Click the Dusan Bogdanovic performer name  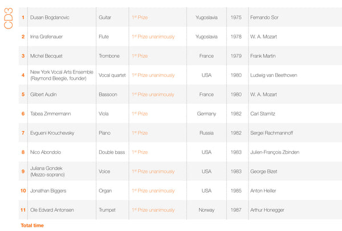50,18
